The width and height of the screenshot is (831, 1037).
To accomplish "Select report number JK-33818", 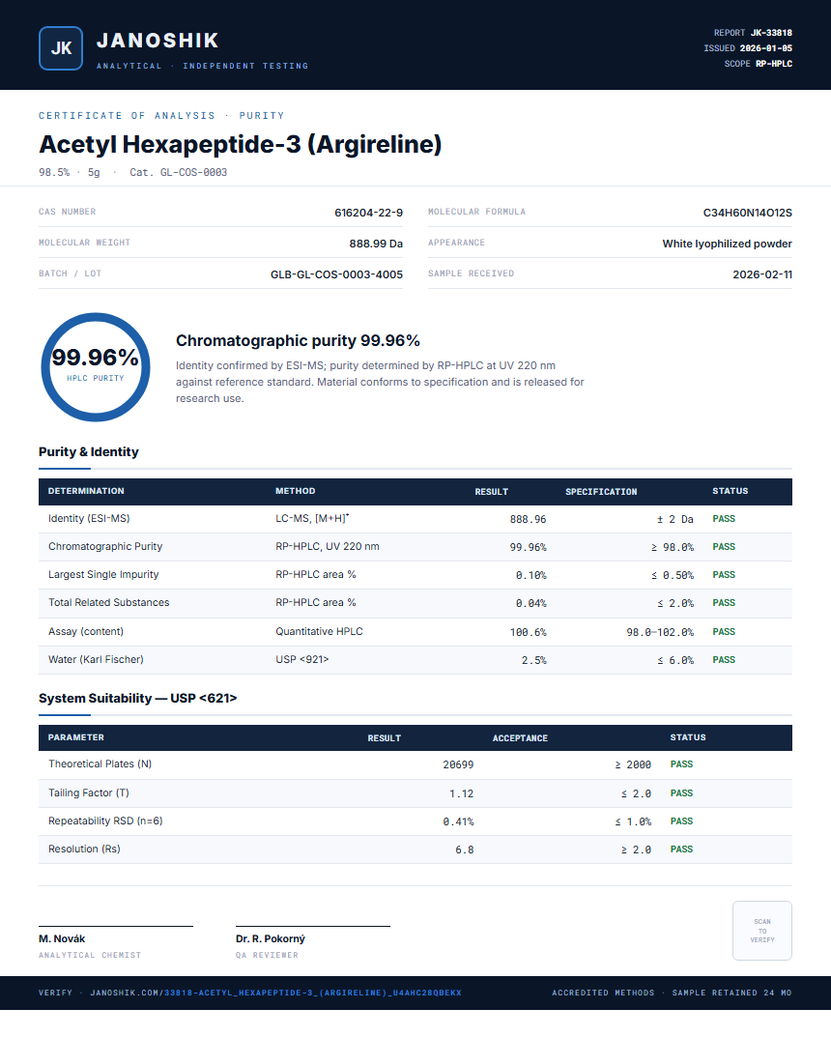I will click(x=771, y=33).
